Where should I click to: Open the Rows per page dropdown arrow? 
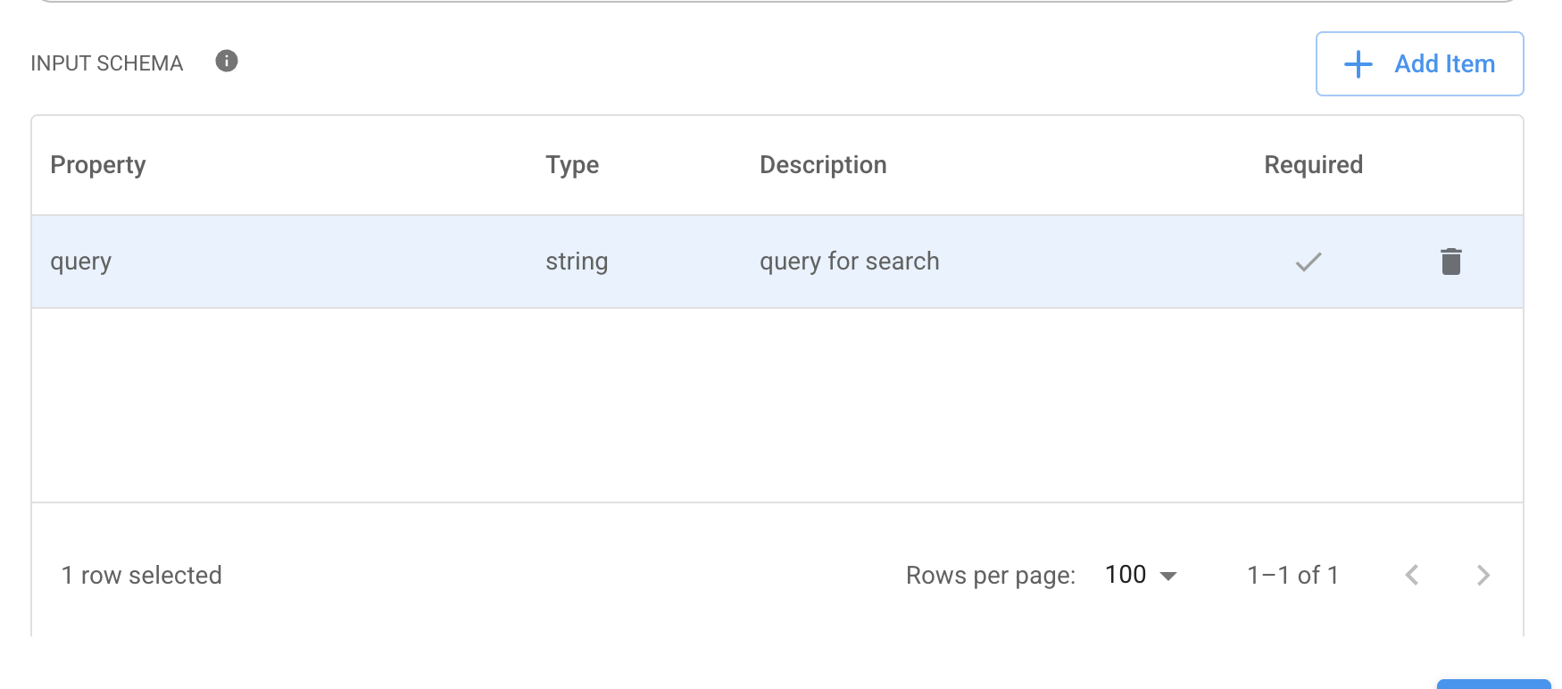click(1167, 576)
